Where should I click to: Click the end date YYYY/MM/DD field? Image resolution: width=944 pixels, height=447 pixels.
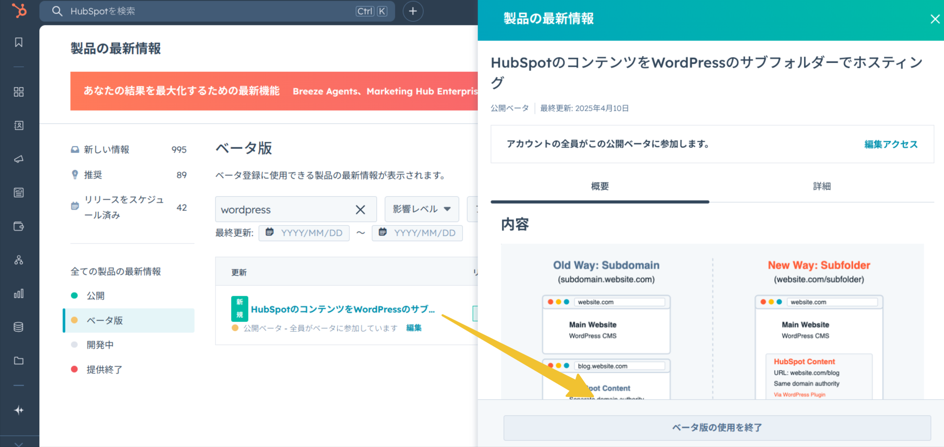click(x=417, y=233)
